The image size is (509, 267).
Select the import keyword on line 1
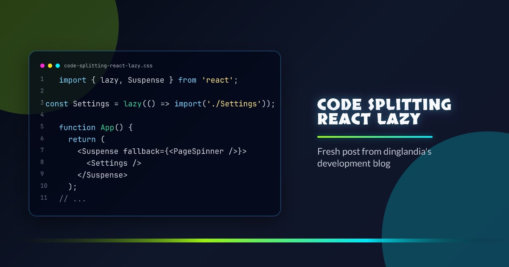point(73,80)
